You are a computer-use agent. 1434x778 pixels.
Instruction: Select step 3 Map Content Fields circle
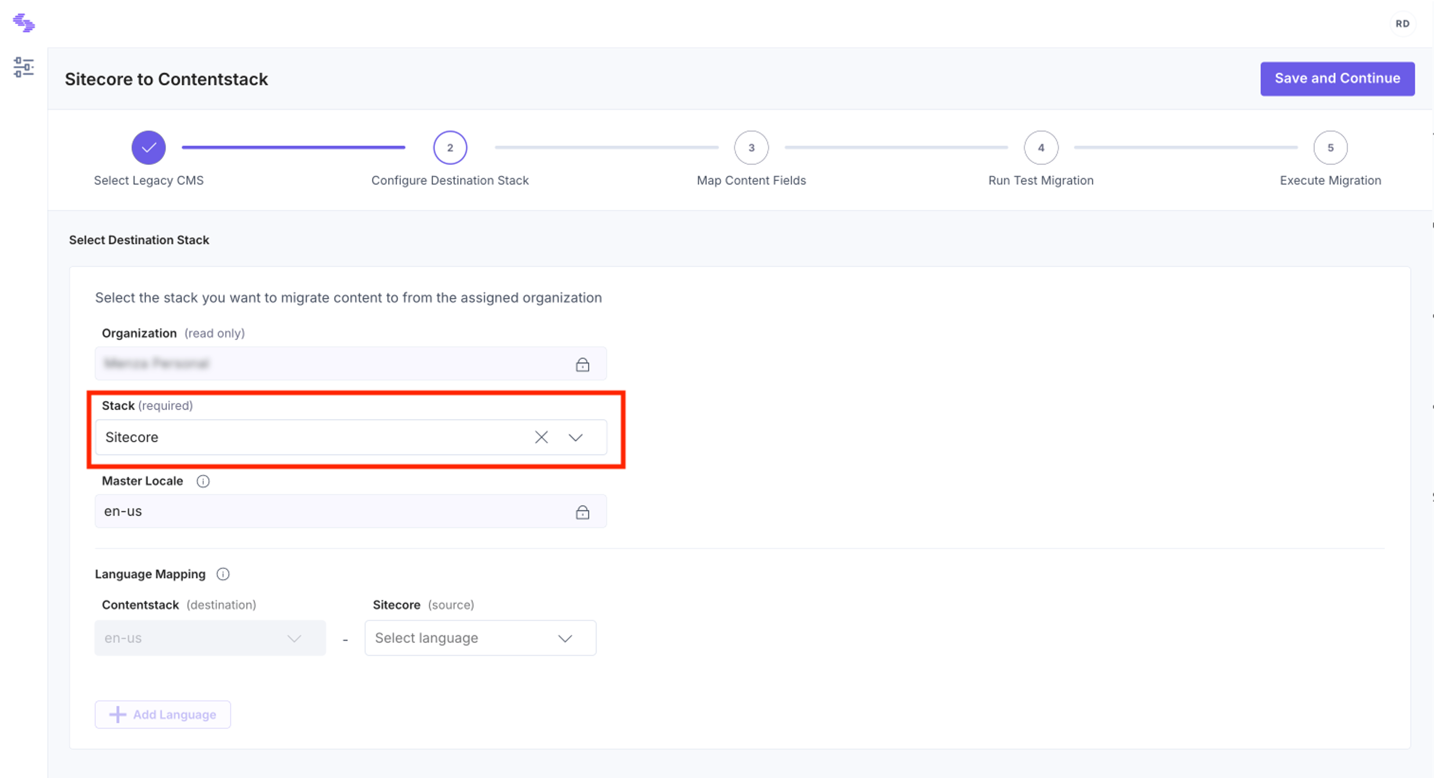click(751, 147)
